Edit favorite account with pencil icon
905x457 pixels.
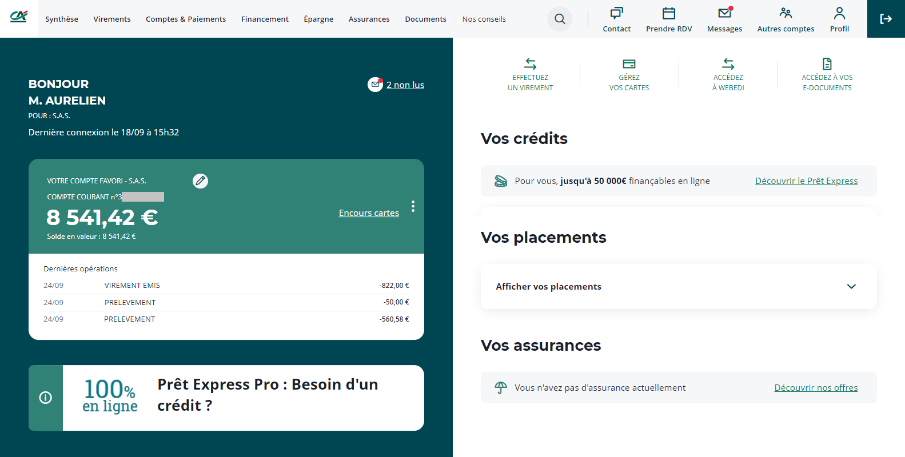click(x=200, y=181)
